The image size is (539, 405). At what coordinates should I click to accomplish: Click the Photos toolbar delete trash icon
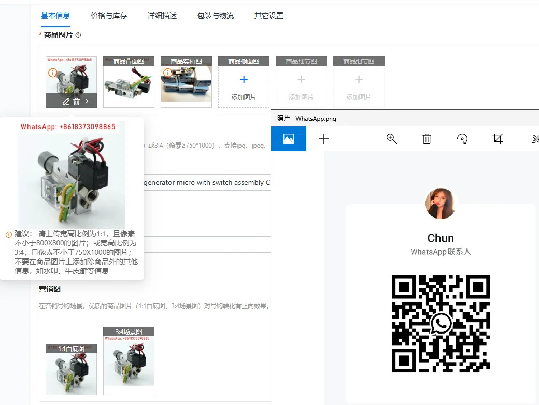pos(427,139)
